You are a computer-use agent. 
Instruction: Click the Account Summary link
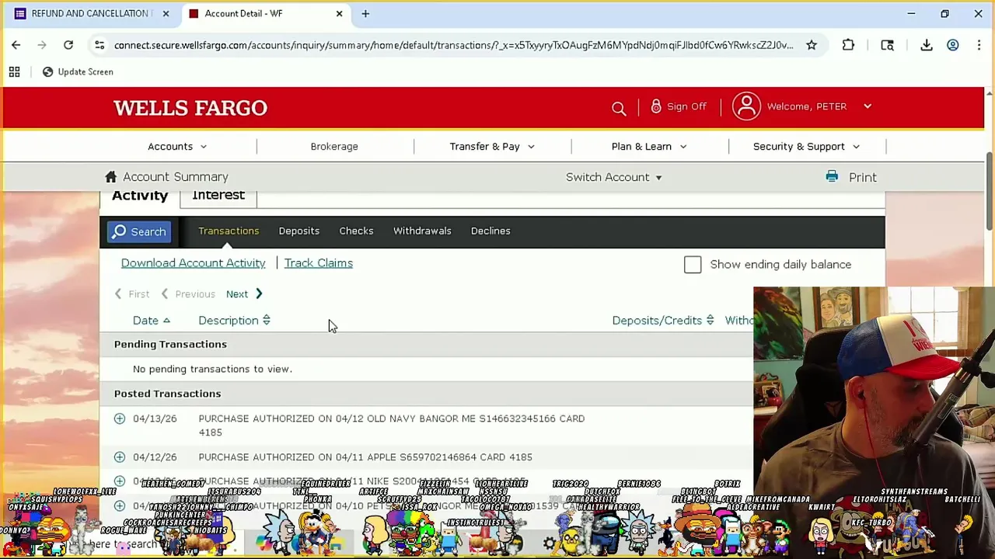tap(176, 177)
